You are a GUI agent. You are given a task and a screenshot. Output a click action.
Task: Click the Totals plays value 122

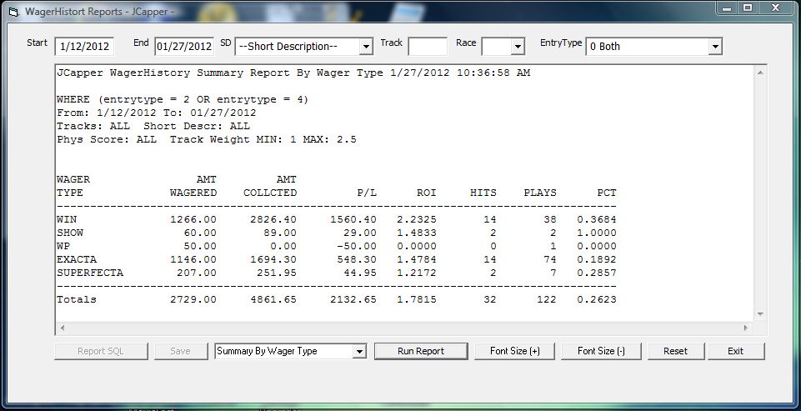pyautogui.click(x=547, y=299)
